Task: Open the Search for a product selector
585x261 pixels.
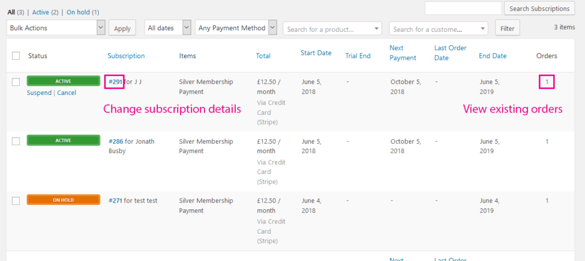Action: pos(332,29)
